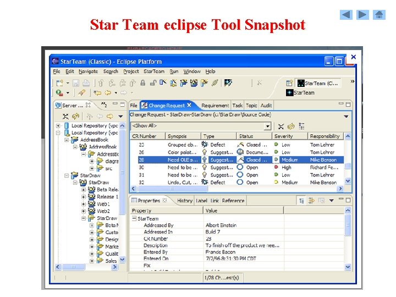396x297 pixels.
Task: Click the forward arrow in Server view toolbar
Action: (x=110, y=116)
